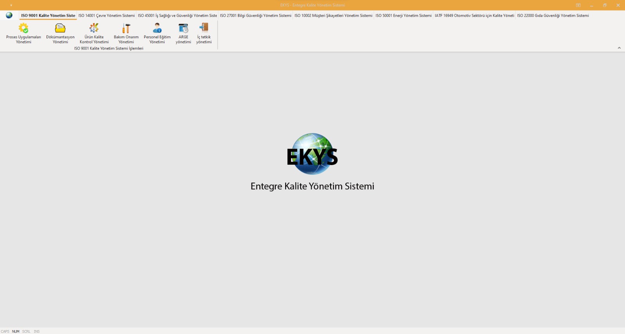Open ARGE yönetimi module
The image size is (625, 334).
coord(183,29)
